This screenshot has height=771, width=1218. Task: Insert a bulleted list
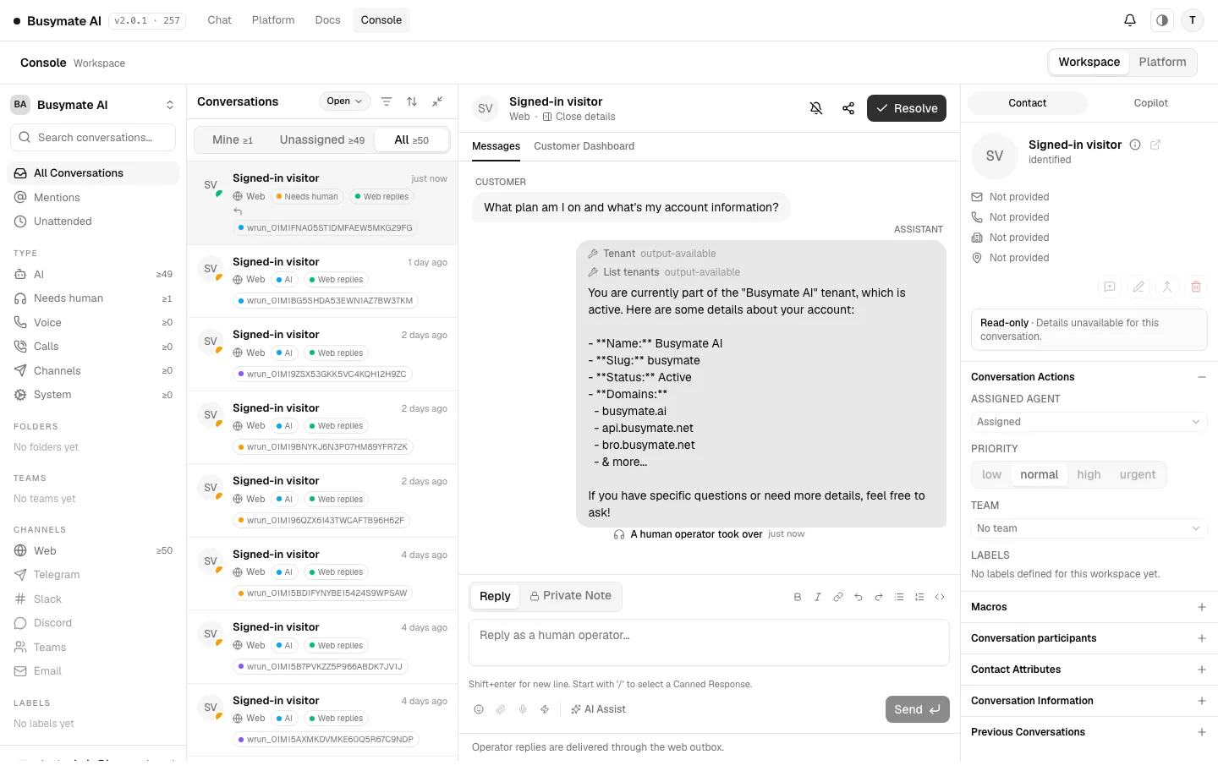(x=899, y=597)
